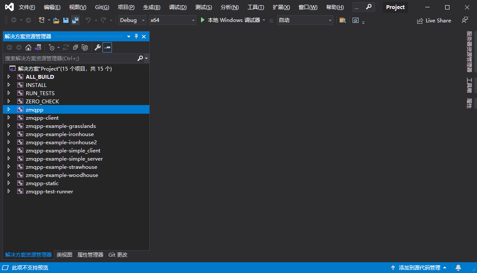
Task: Switch views using Solution Explorer icon
Action: click(x=38, y=47)
